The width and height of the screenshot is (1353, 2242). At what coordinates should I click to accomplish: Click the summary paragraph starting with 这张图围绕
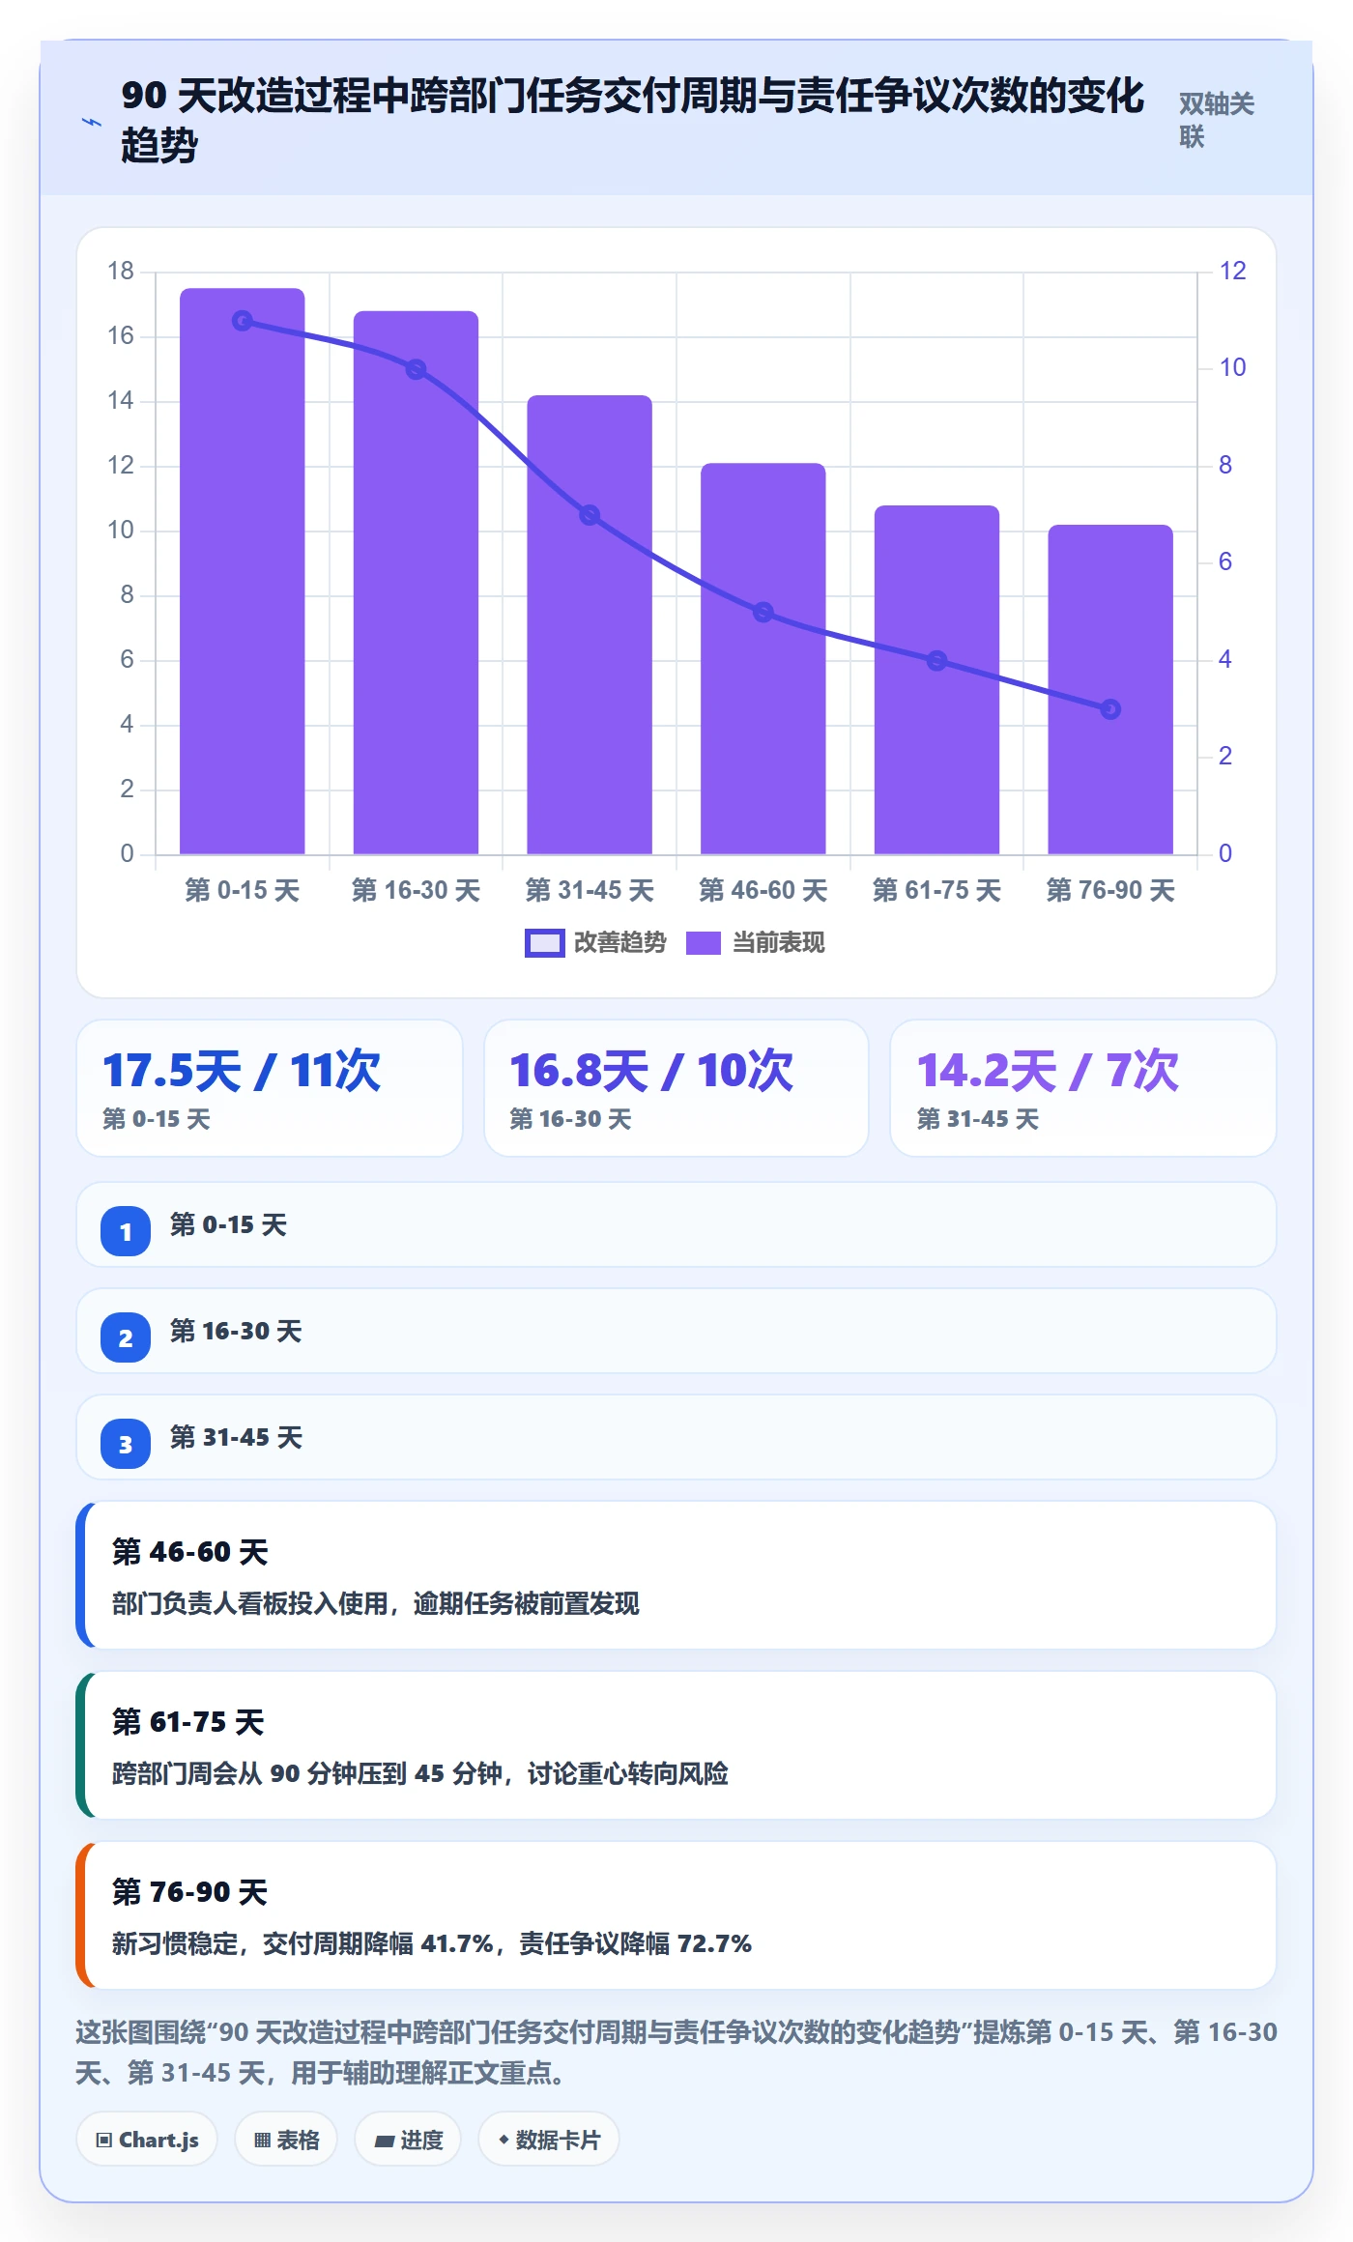coord(676,2053)
